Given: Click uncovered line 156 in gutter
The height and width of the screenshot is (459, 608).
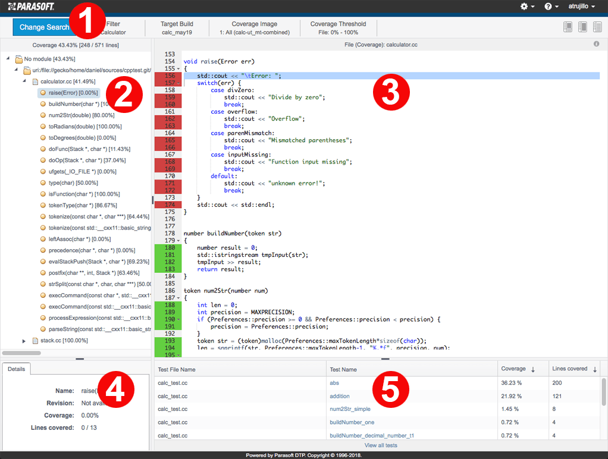Looking at the screenshot, I should coord(168,76).
